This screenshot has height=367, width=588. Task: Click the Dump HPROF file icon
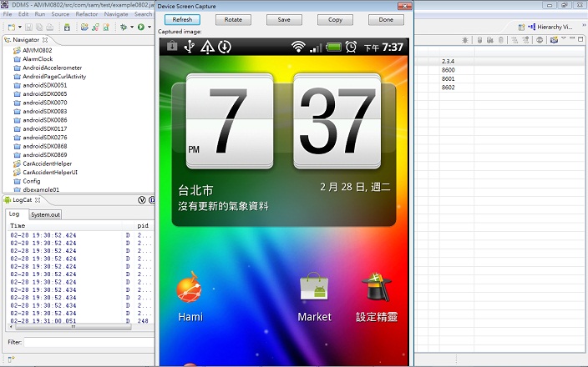tap(489, 40)
